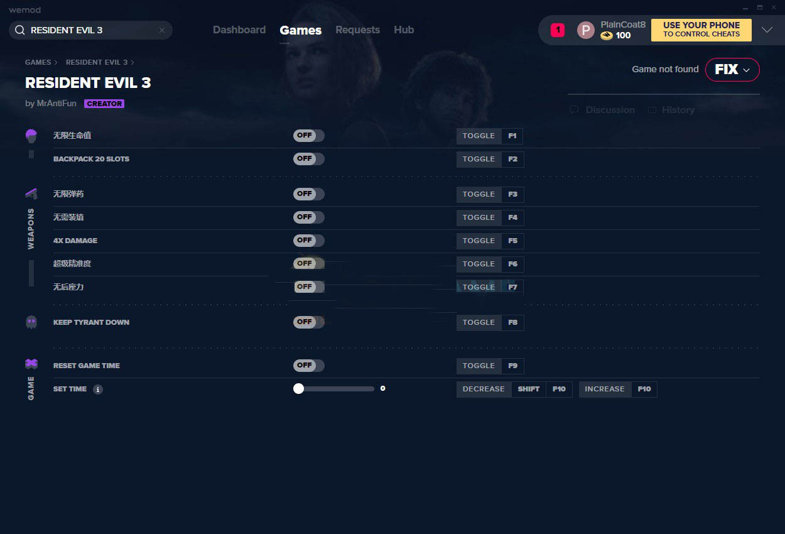
Task: Click the F8 hotkey key box
Action: tap(513, 323)
